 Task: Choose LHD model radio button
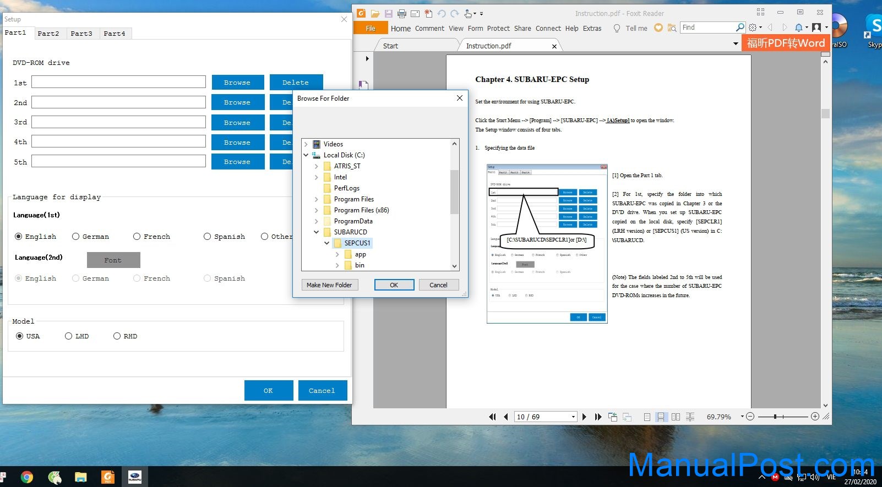point(68,336)
